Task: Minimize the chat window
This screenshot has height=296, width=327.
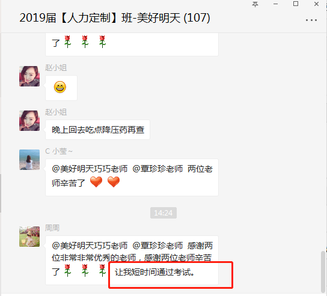Action: click(275, 4)
